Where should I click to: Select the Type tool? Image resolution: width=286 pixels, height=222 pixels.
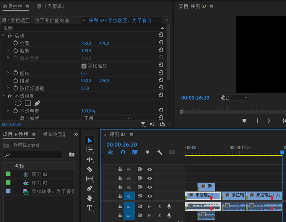pos(89,208)
